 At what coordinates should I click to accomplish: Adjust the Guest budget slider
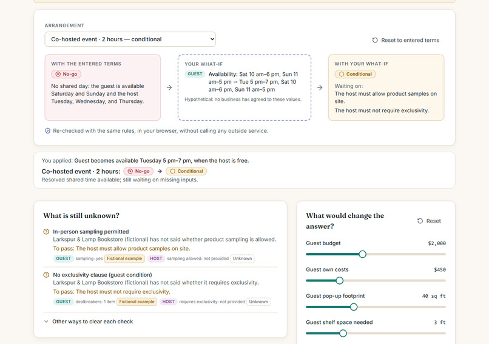tap(376, 254)
